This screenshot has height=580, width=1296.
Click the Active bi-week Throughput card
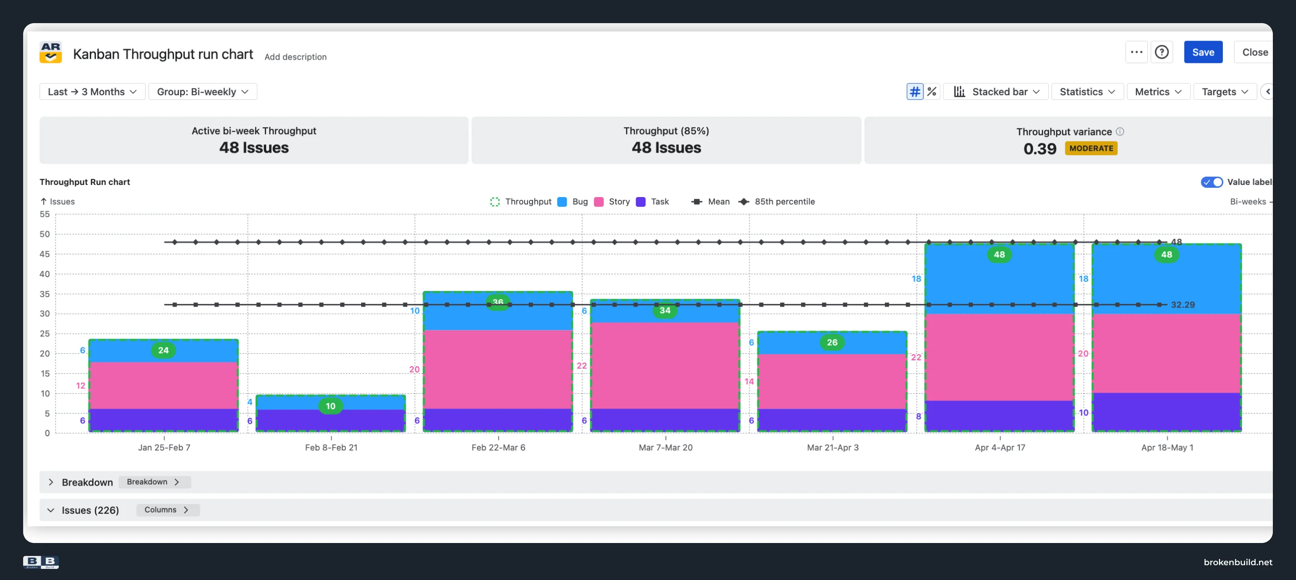[x=254, y=140]
